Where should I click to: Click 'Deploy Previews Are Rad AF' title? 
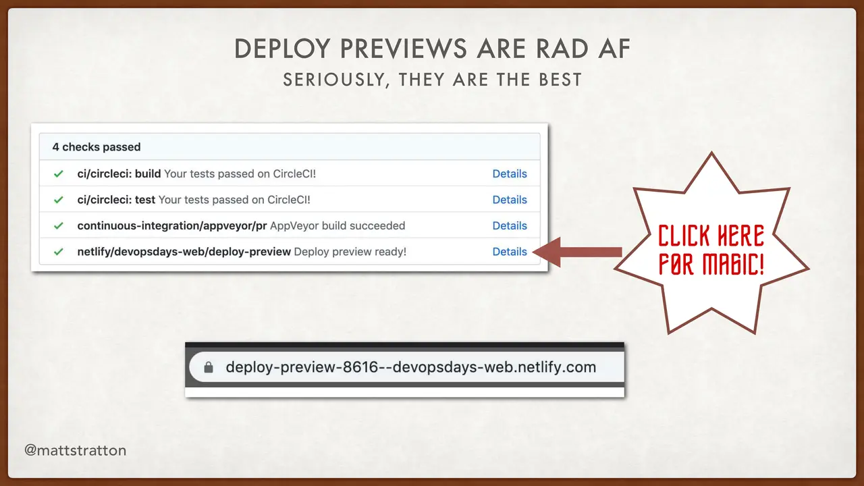click(433, 49)
